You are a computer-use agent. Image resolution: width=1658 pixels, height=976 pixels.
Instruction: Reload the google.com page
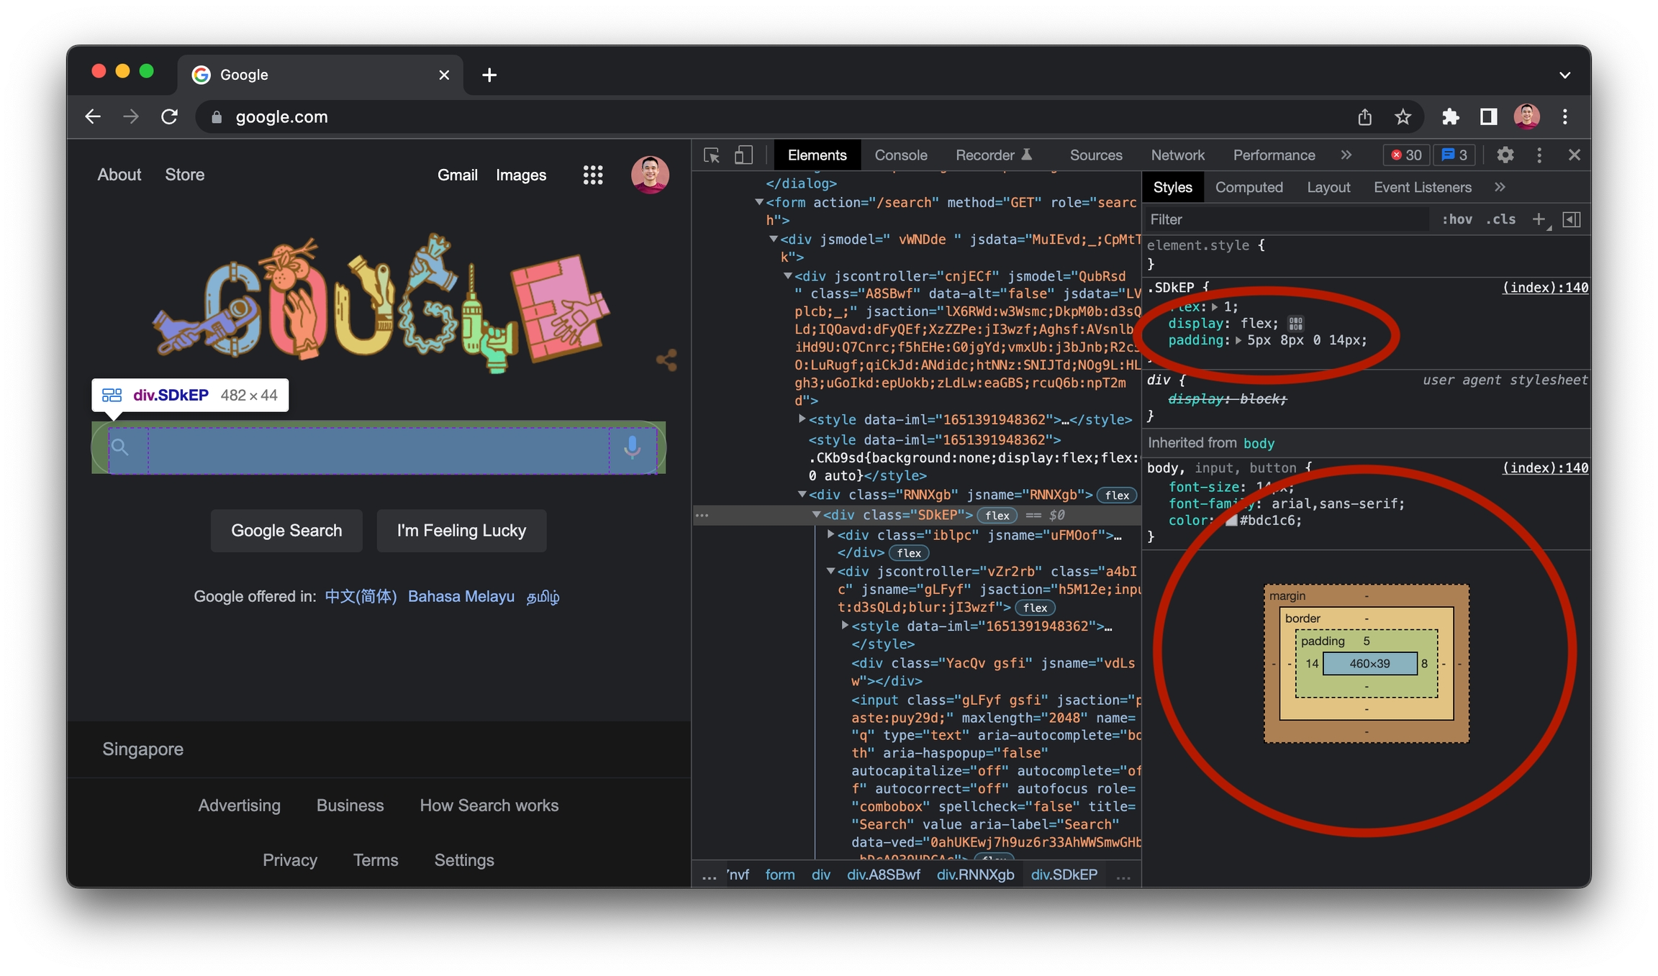coord(170,117)
